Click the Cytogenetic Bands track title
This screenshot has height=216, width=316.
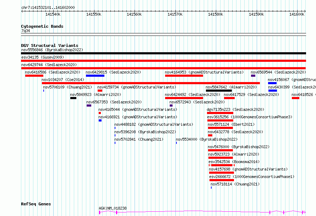tap(42, 26)
